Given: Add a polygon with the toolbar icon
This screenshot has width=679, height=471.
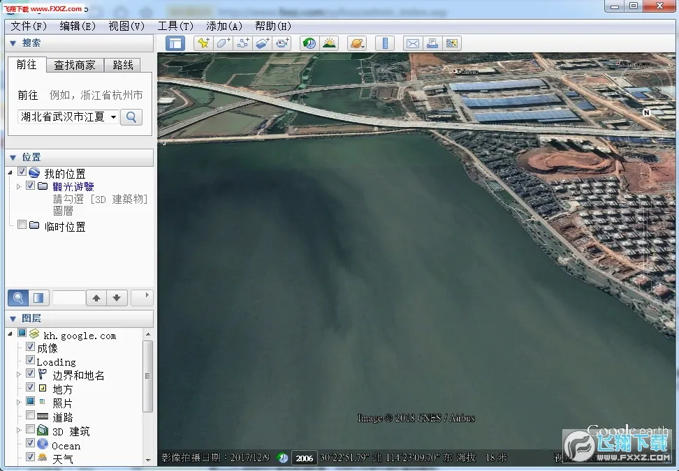Looking at the screenshot, I should 223,43.
